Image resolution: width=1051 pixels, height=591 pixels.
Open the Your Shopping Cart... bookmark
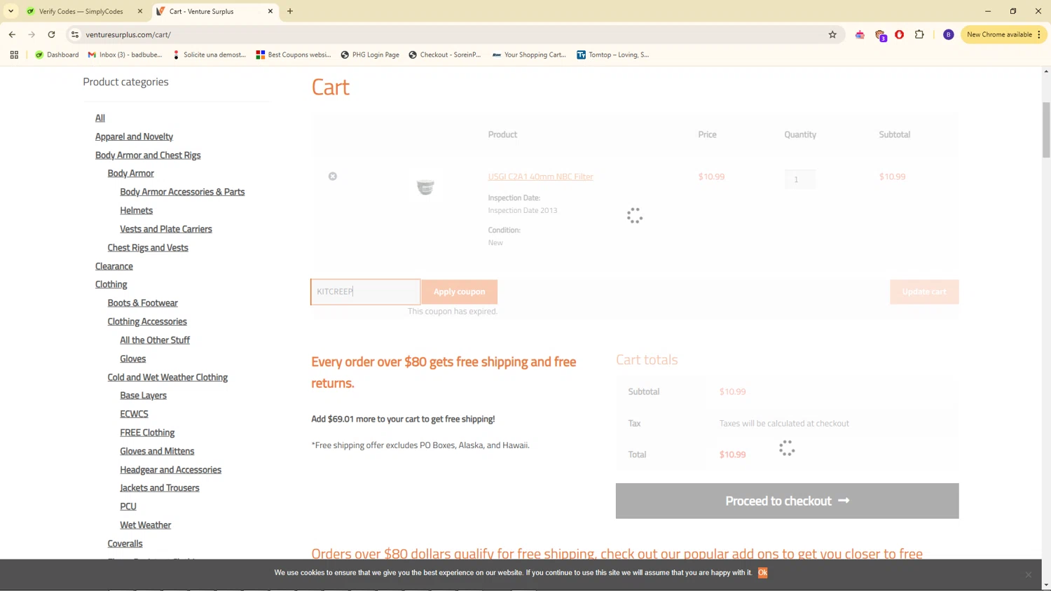click(529, 55)
